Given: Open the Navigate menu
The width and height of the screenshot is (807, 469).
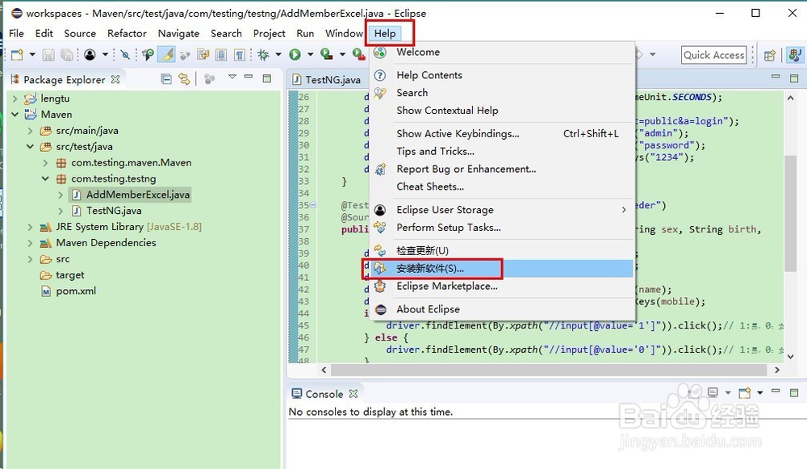Looking at the screenshot, I should [x=178, y=33].
